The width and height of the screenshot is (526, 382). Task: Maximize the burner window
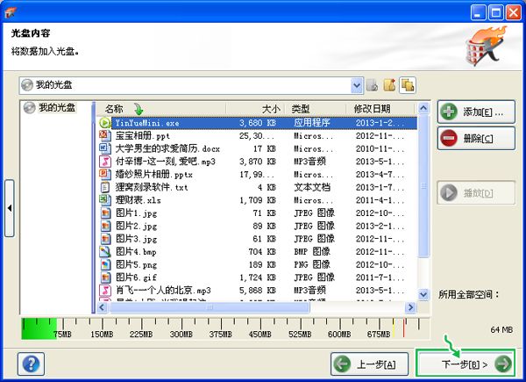tap(495, 13)
